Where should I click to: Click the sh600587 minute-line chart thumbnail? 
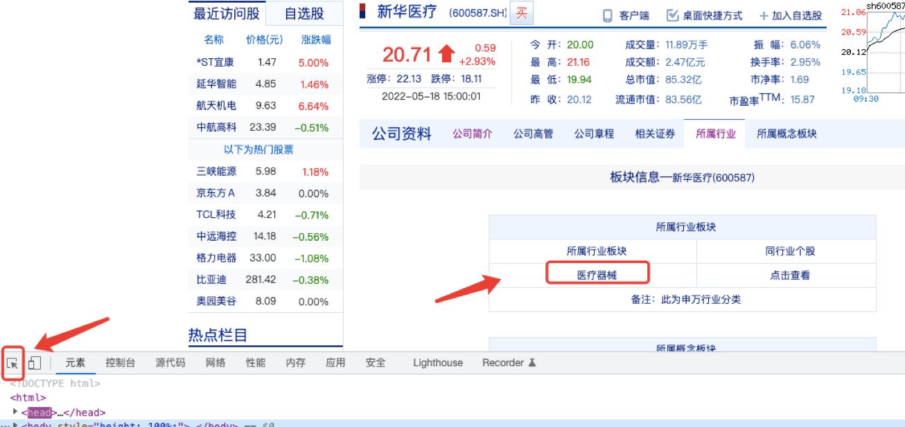(x=877, y=52)
